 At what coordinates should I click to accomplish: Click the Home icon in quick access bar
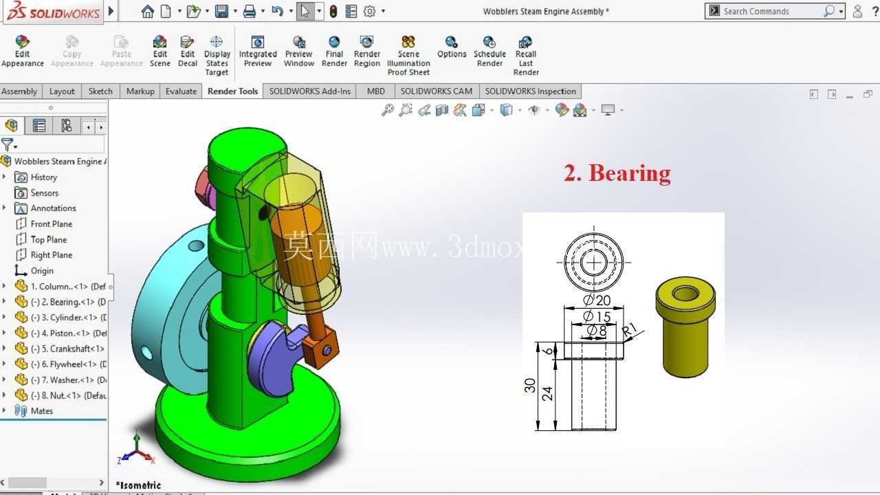(147, 11)
